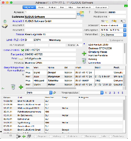
Task: Click the blue Land - PLZ - Ort label
Action: [15, 40]
